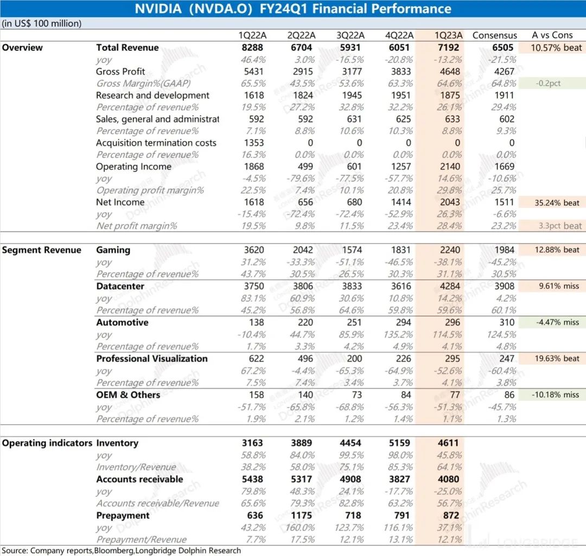Click the Source line at the bottom

[x=121, y=551]
